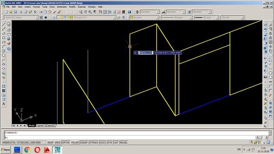Screen dimensions: 274x154
Task: Click the dynamic input Z value 2400.0000
Action: (x=176, y=53)
